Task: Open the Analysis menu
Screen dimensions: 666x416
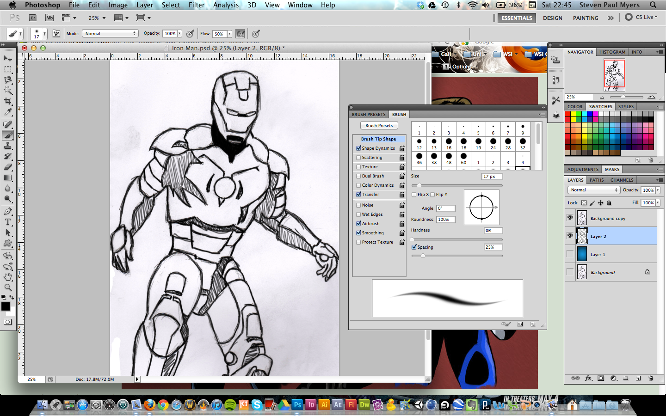Action: click(226, 5)
